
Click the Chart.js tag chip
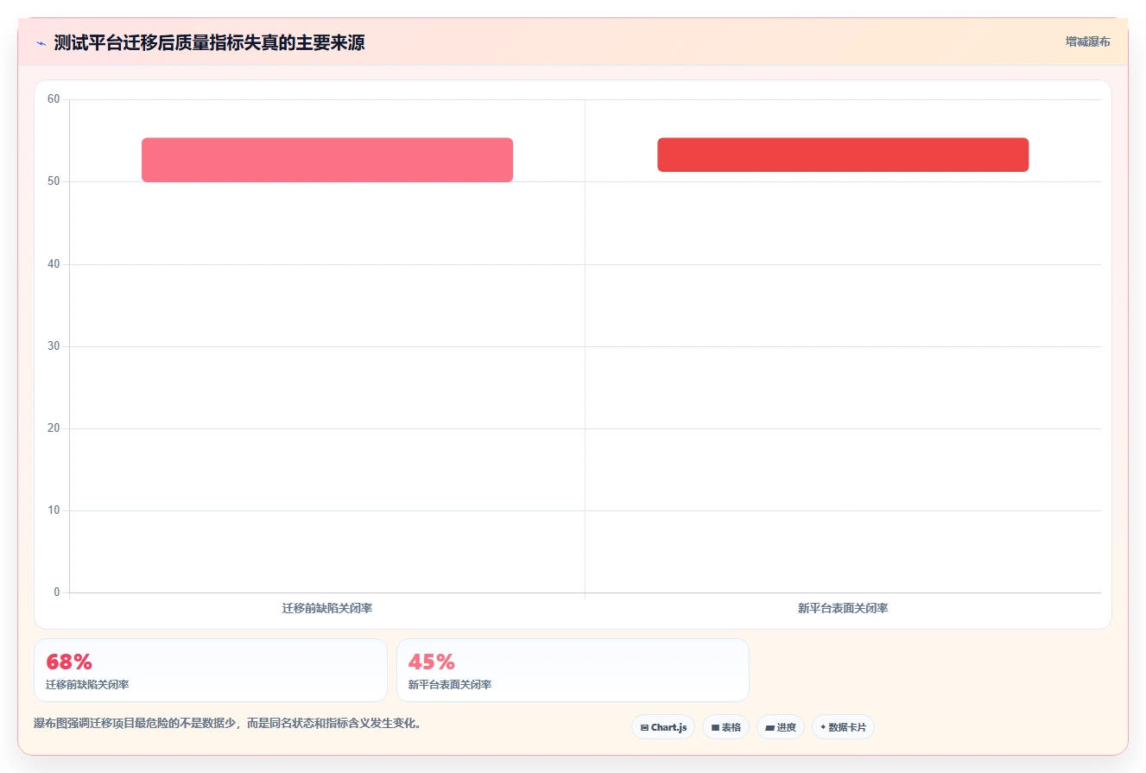coord(663,727)
